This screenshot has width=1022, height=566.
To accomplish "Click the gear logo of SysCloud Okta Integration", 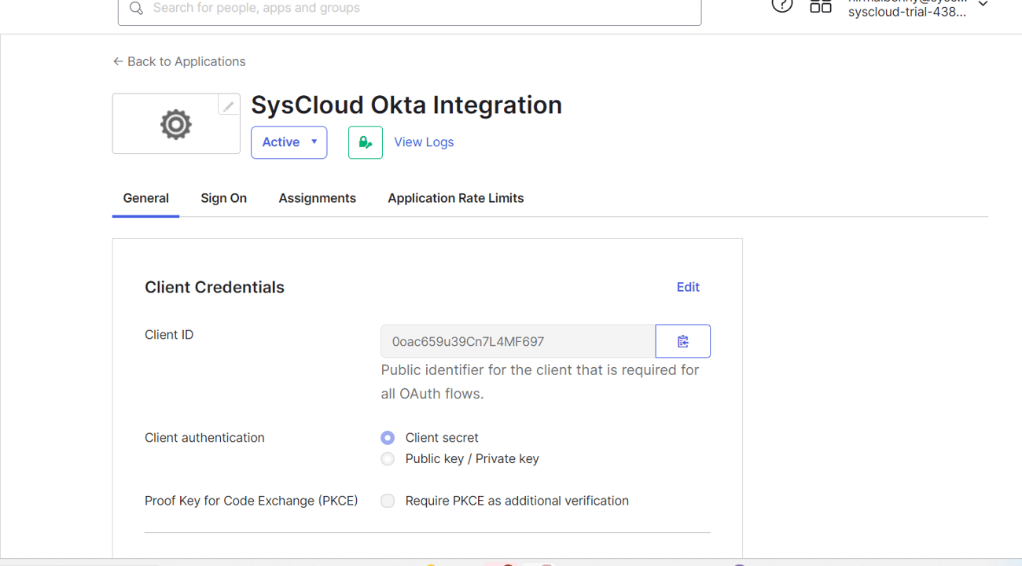I will [175, 123].
